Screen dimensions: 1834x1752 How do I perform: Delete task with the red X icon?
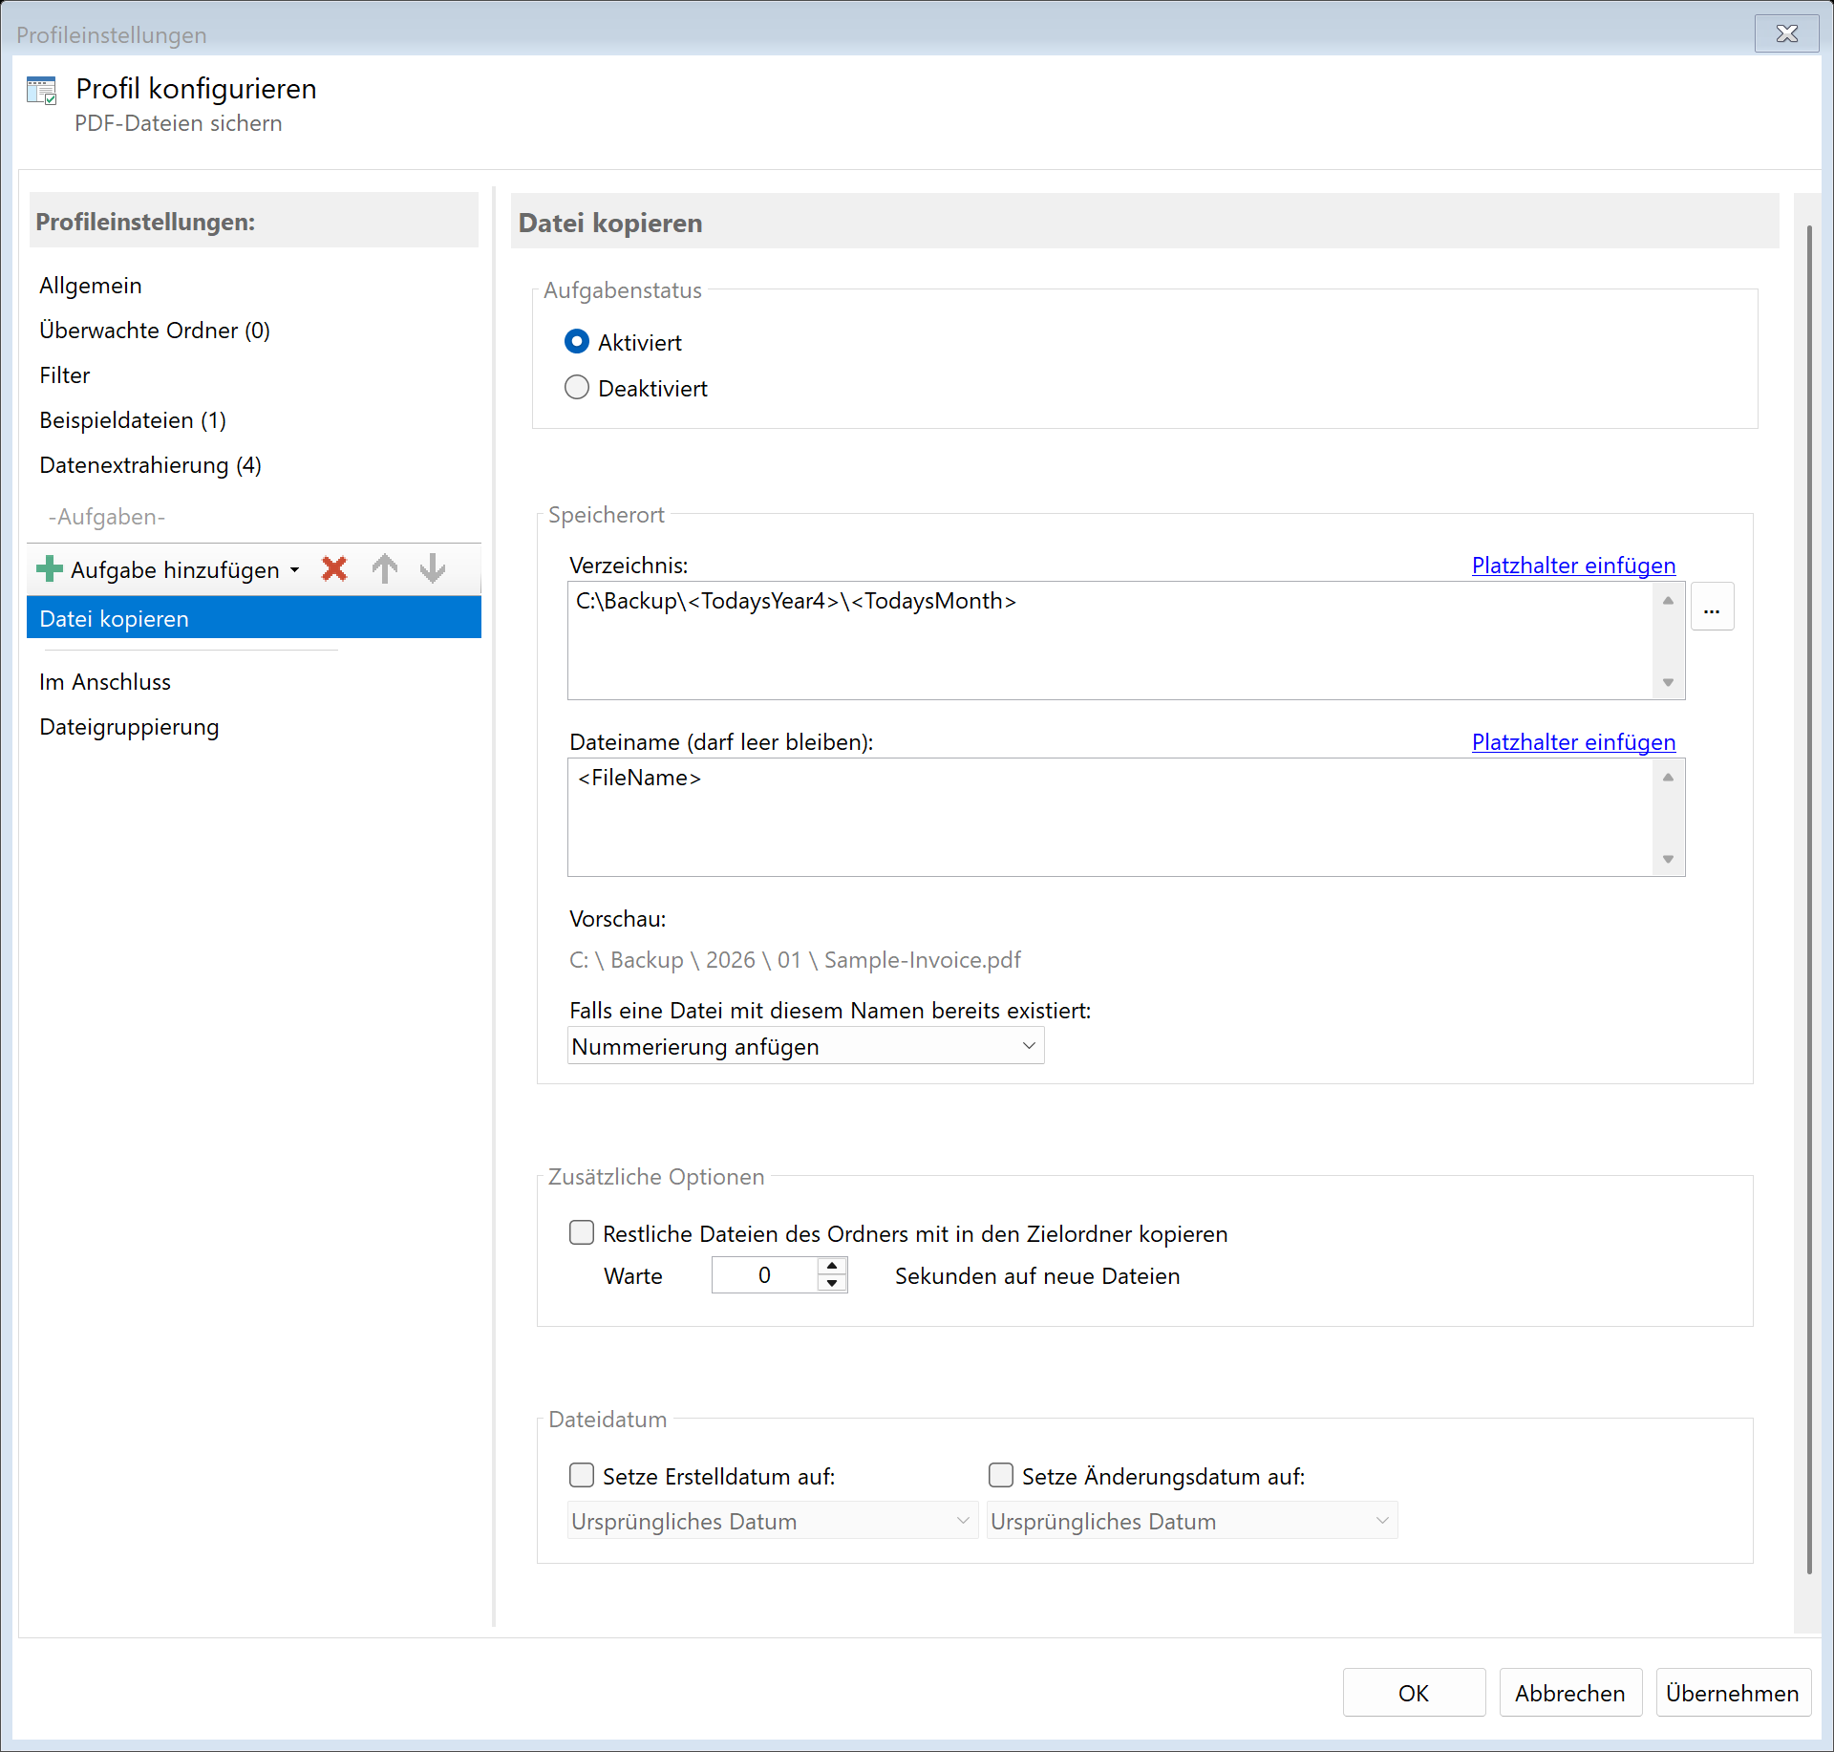(334, 569)
